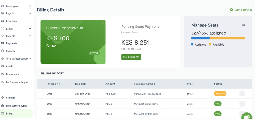
Task: Expand the Employees menu arrow
Action: (x=30, y=6)
